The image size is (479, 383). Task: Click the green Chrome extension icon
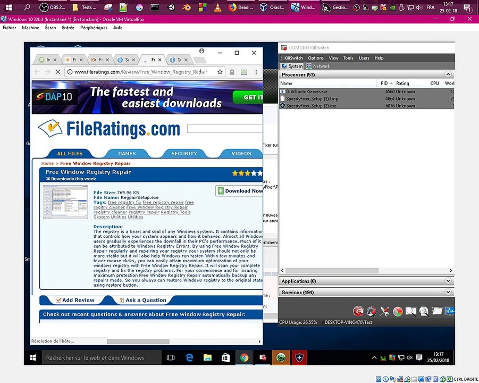(x=244, y=72)
